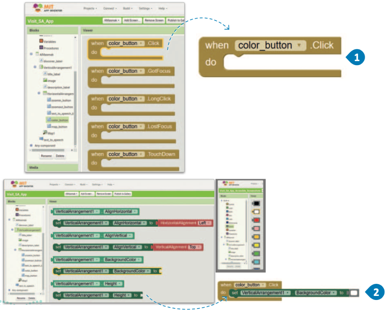
Task: Collapse the VerticalArrangement1 node in upper tree
Action: 35,67
